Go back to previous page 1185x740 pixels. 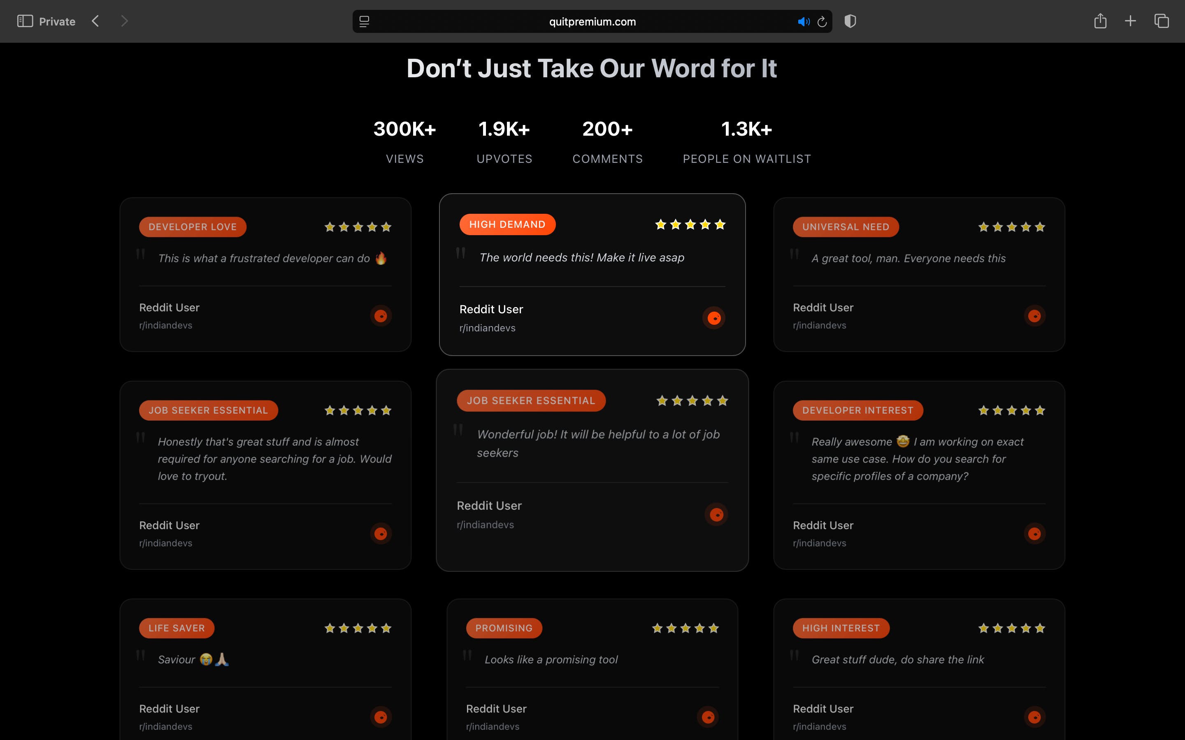click(x=95, y=21)
